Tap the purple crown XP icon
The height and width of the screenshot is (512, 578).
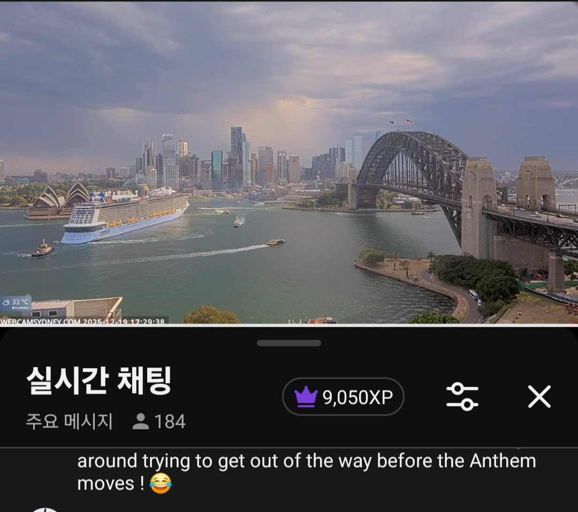pos(306,396)
